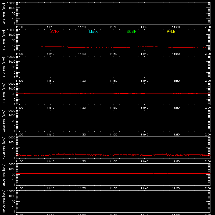This screenshot has height=215, width=215.
Task: Click the noisy red trace in the 4995 MHz panel
Action: point(113,155)
